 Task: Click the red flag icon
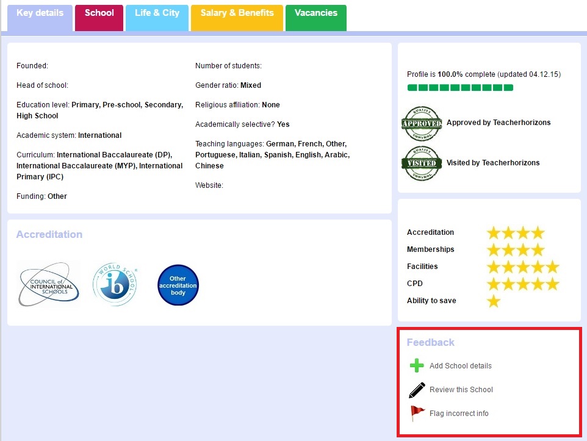pos(417,413)
